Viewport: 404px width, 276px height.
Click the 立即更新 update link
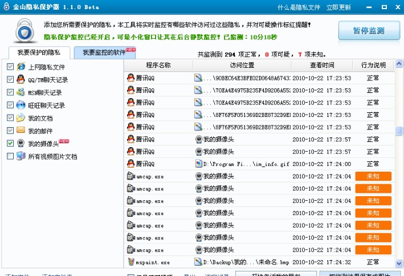pos(338,7)
